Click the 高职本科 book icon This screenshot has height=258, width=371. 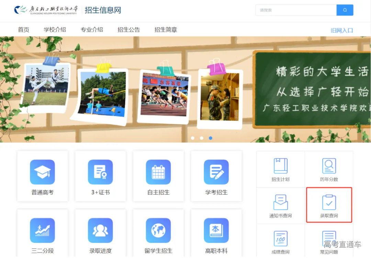point(216,231)
